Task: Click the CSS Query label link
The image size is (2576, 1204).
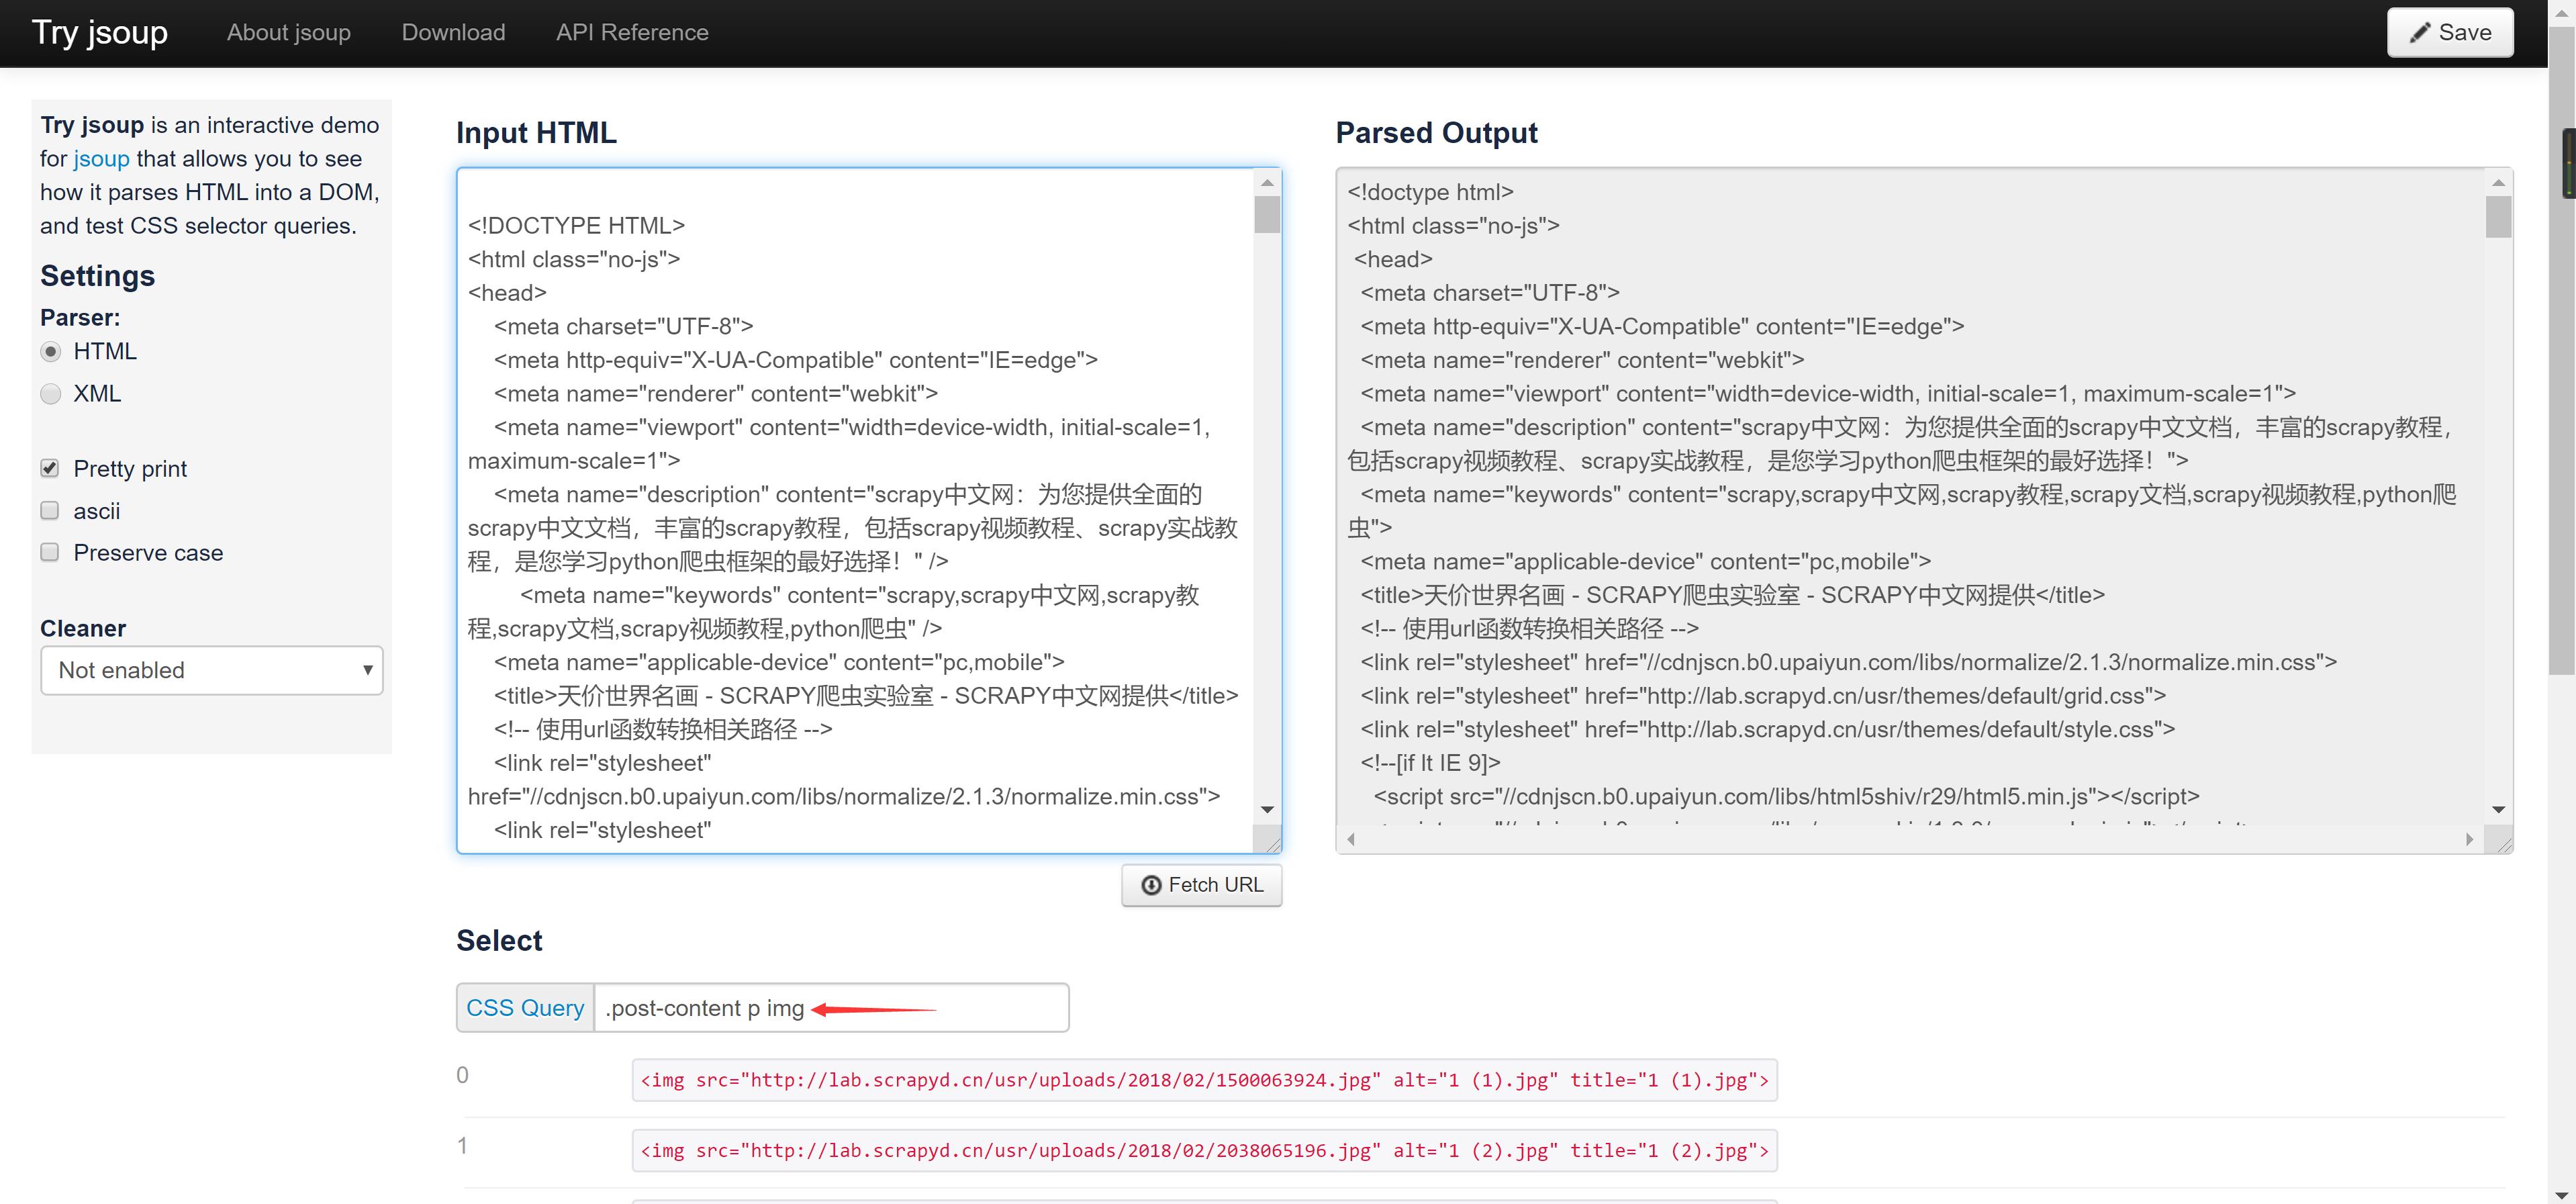Action: [x=525, y=1008]
